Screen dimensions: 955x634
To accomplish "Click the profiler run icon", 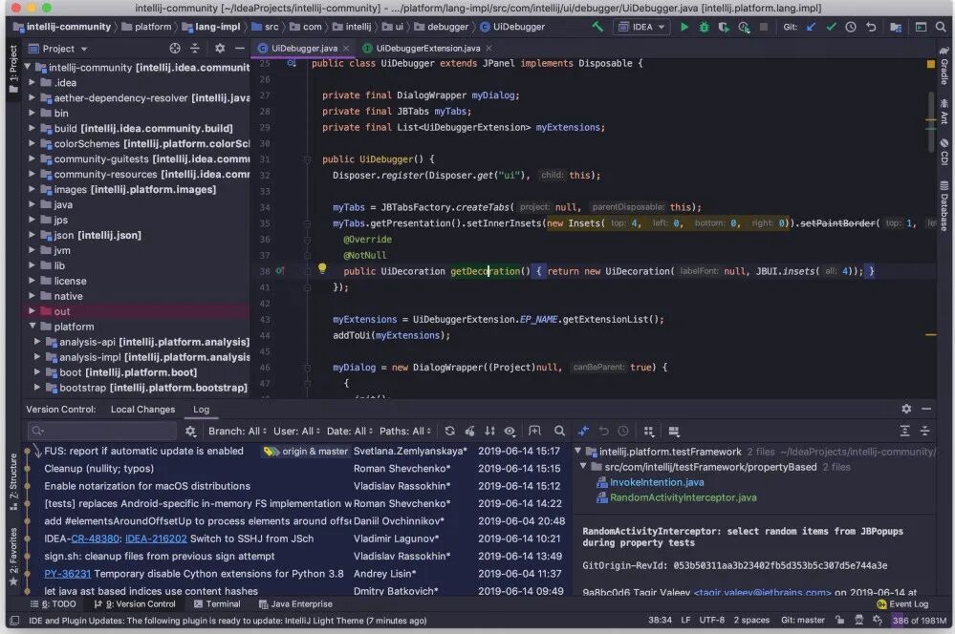I will 744,27.
